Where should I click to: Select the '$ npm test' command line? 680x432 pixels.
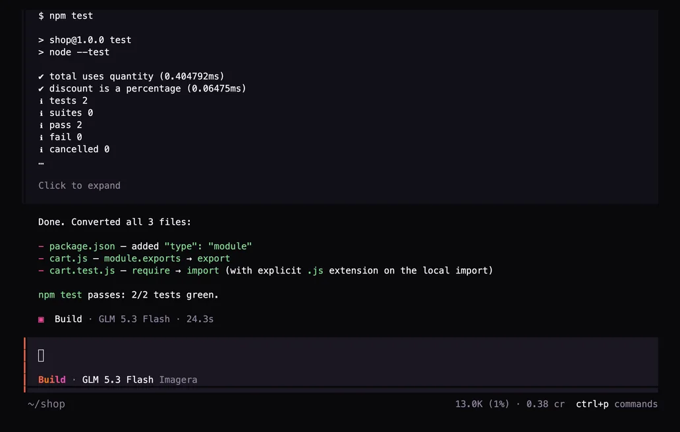(65, 16)
